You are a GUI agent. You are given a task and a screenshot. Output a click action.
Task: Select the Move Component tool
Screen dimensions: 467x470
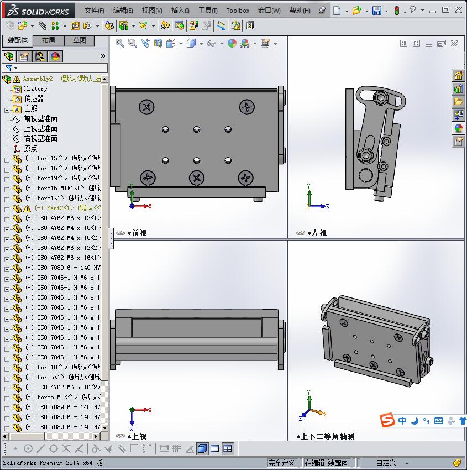(87, 25)
